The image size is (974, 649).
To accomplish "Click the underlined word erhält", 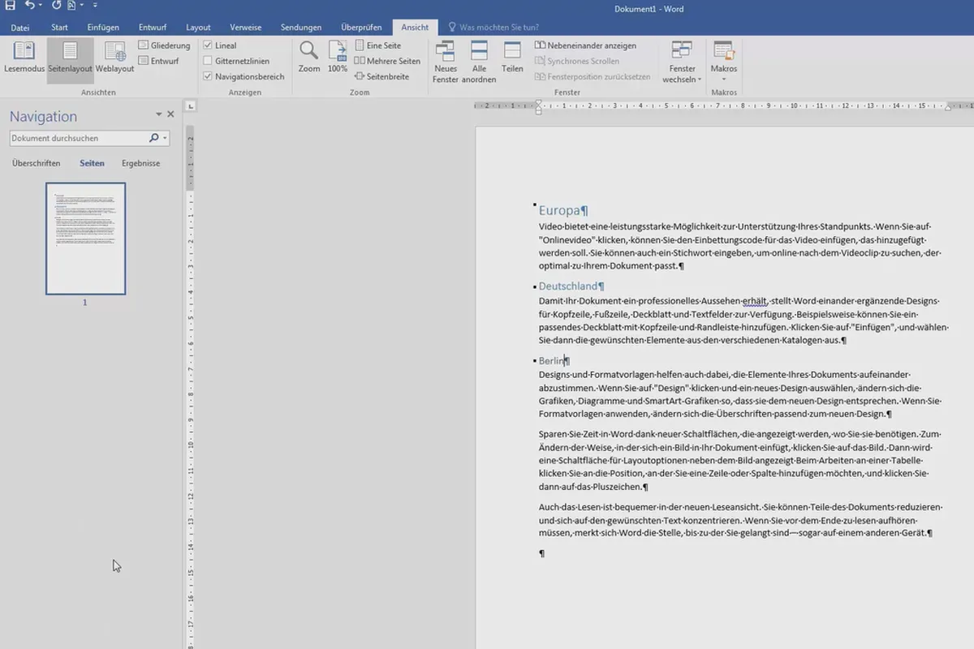I will point(755,301).
